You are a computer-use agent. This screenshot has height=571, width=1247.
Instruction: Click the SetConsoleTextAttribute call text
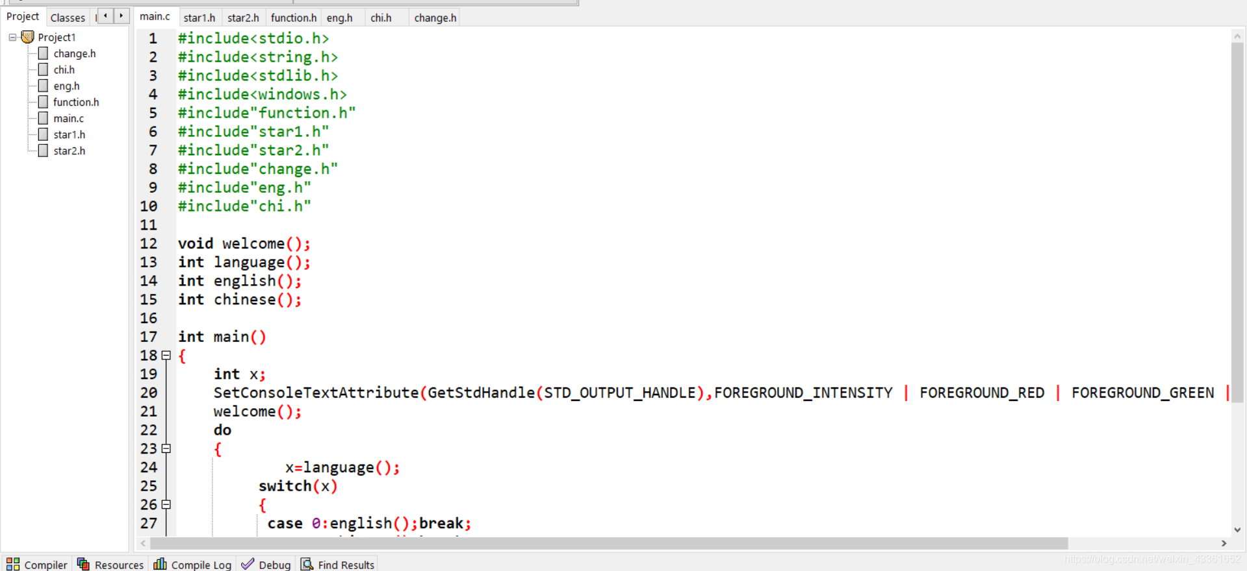click(723, 393)
